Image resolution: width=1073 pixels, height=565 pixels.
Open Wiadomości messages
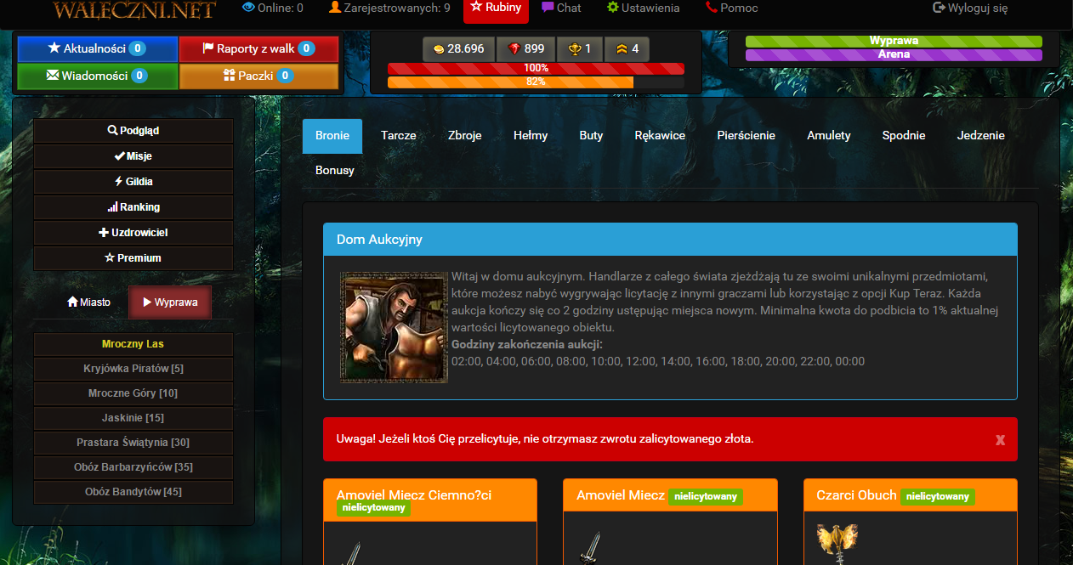point(98,76)
